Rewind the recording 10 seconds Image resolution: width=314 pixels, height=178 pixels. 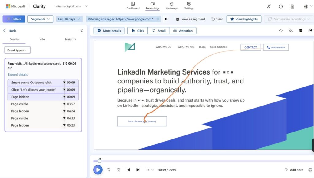pyautogui.click(x=109, y=170)
